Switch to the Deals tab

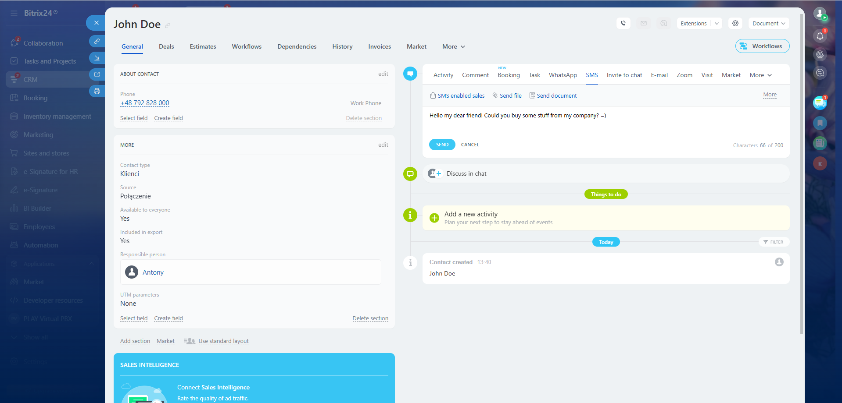pyautogui.click(x=166, y=46)
